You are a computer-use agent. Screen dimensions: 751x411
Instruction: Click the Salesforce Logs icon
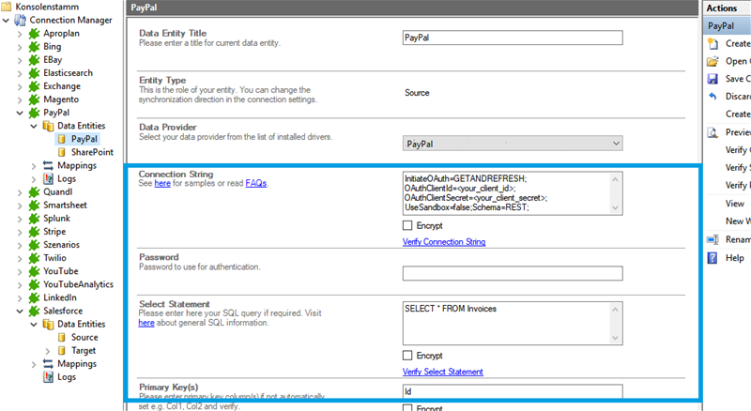click(48, 376)
